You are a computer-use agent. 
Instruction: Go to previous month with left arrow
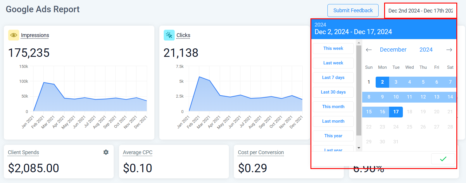pos(369,50)
